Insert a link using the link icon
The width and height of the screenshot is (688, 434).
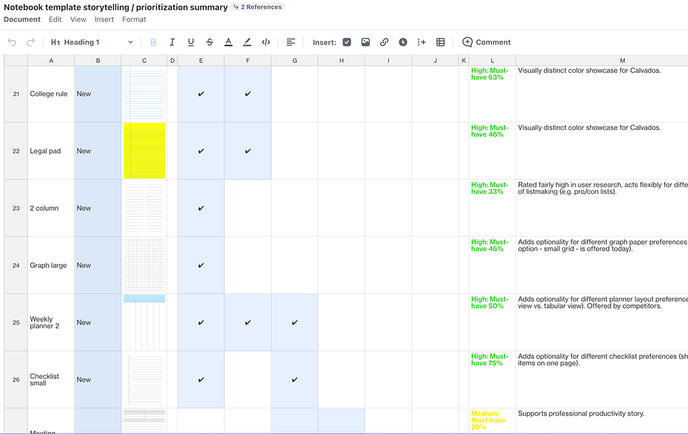[384, 42]
